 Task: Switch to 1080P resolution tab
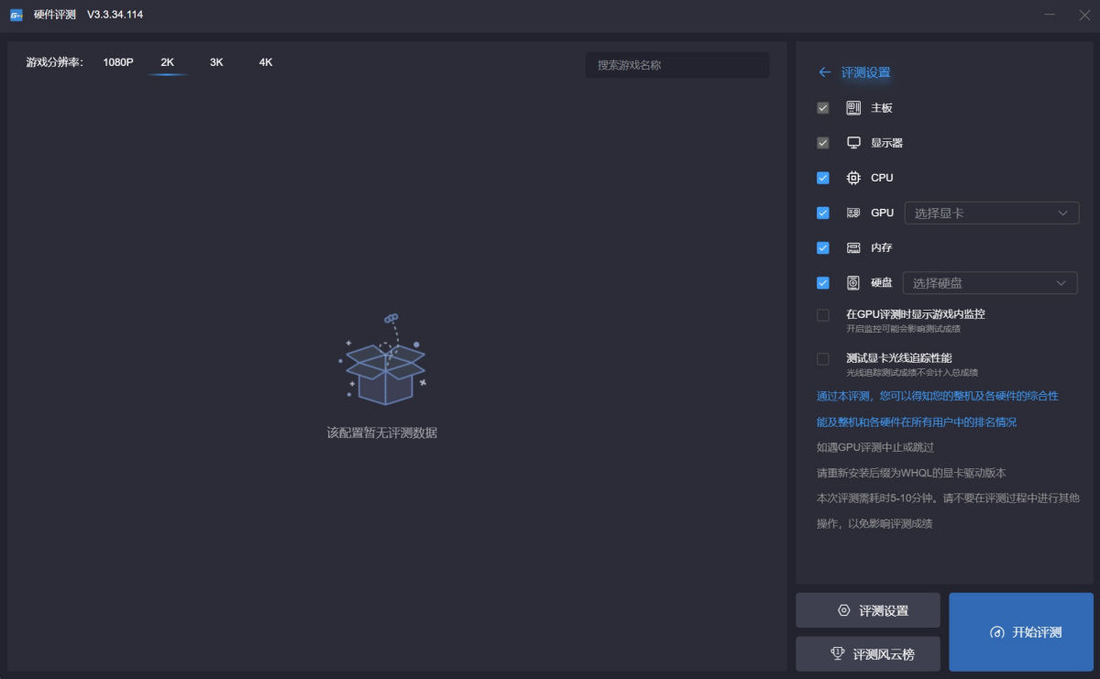pyautogui.click(x=118, y=62)
